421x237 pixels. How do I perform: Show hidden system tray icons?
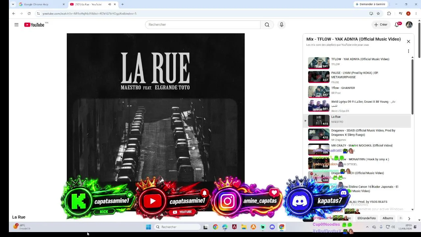(367, 227)
